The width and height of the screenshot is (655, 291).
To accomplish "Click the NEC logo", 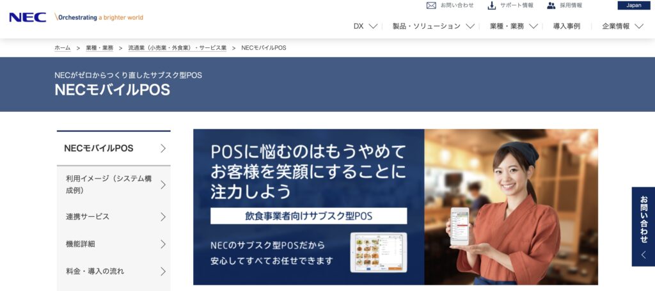I will tap(28, 17).
